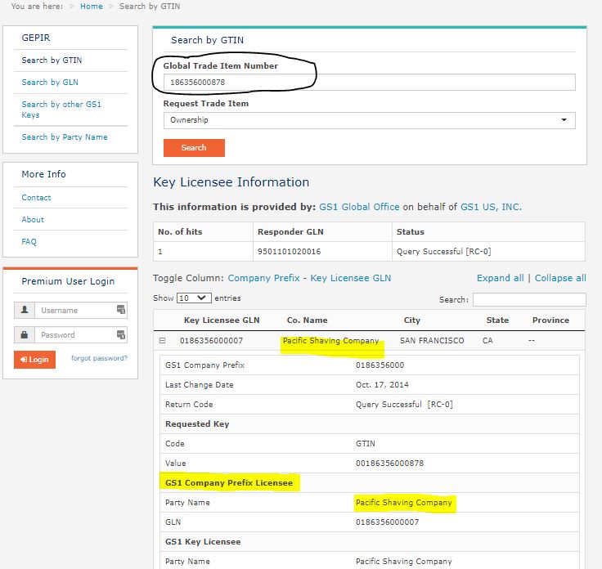Click the lock icon beside Password
602x569 pixels.
25,334
